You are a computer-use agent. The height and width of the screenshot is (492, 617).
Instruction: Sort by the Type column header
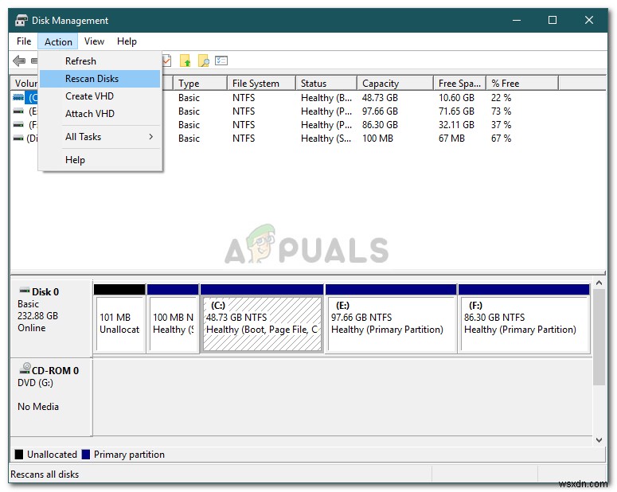click(x=200, y=84)
